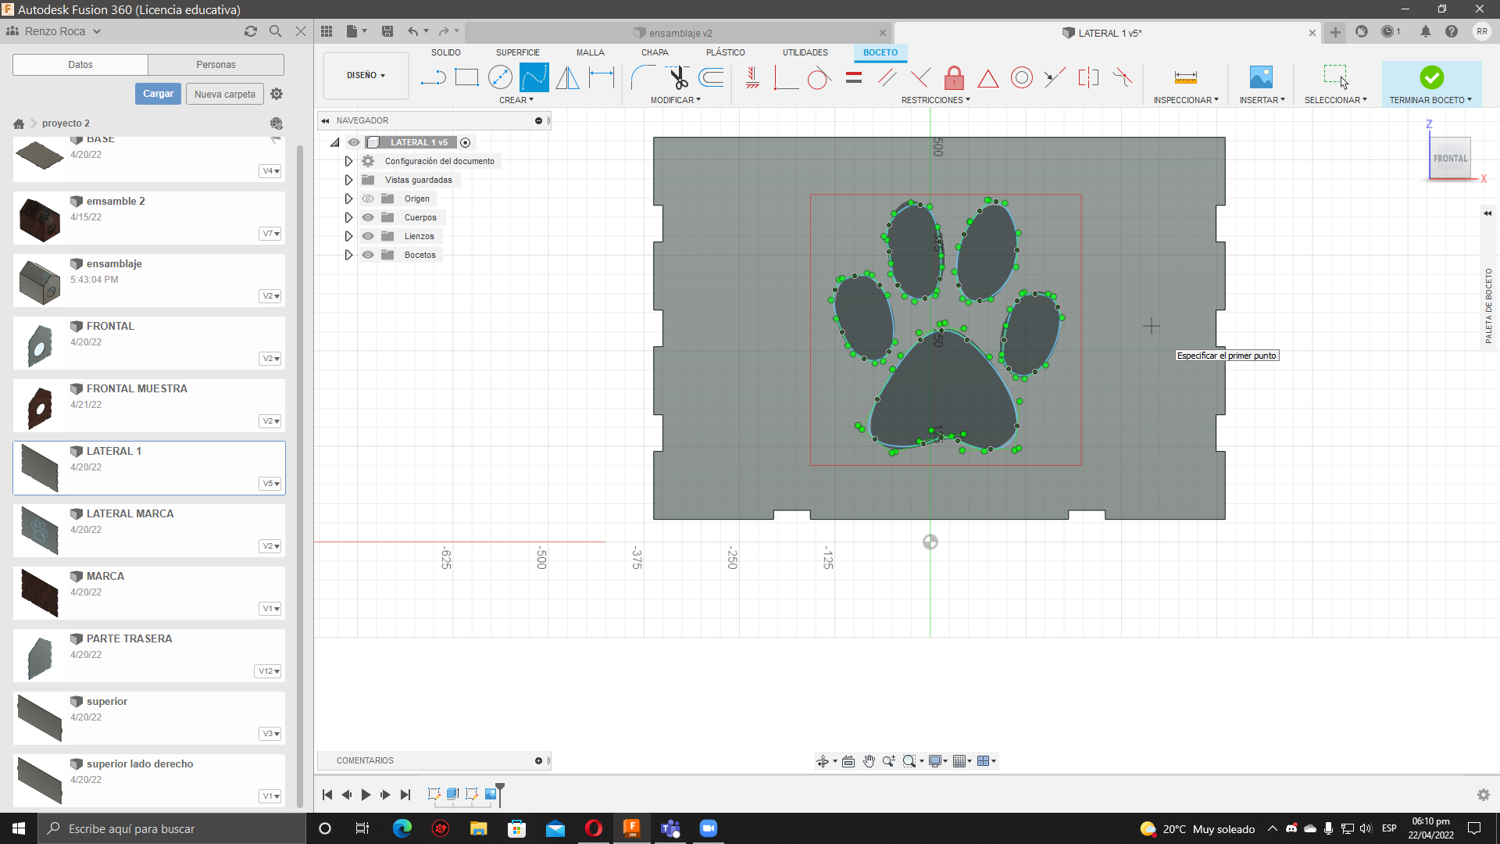The height and width of the screenshot is (844, 1500).
Task: Switch to ensamblaje v2 document tab
Action: pos(680,33)
